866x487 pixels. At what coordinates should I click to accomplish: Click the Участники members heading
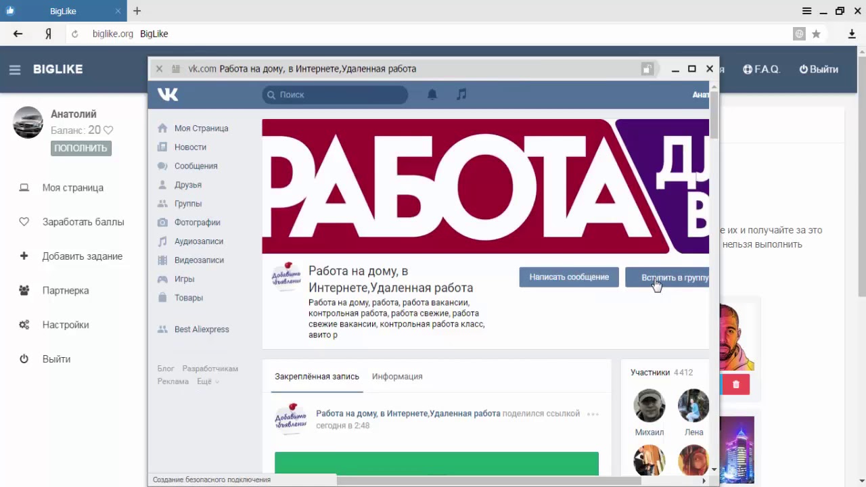point(650,373)
